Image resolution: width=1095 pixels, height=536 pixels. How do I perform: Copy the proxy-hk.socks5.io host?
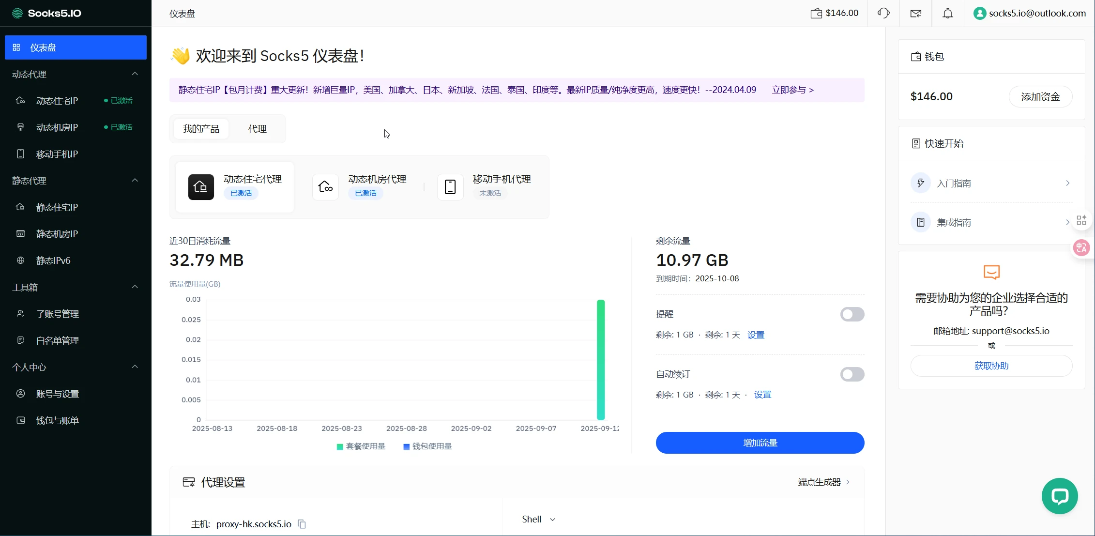[x=302, y=524]
